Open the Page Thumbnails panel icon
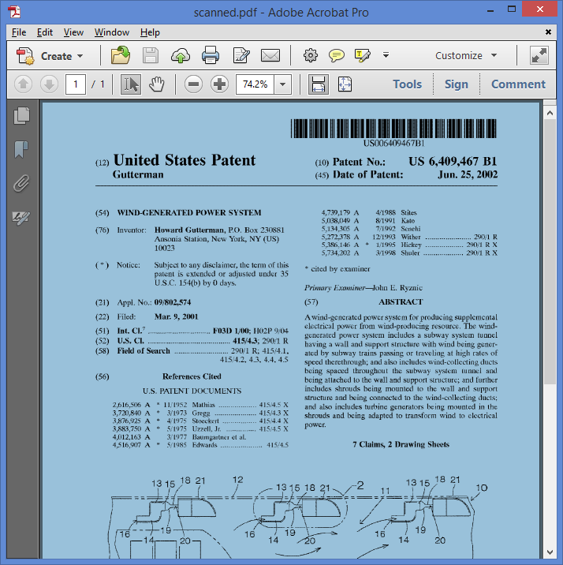This screenshot has height=565, width=563. click(x=21, y=115)
